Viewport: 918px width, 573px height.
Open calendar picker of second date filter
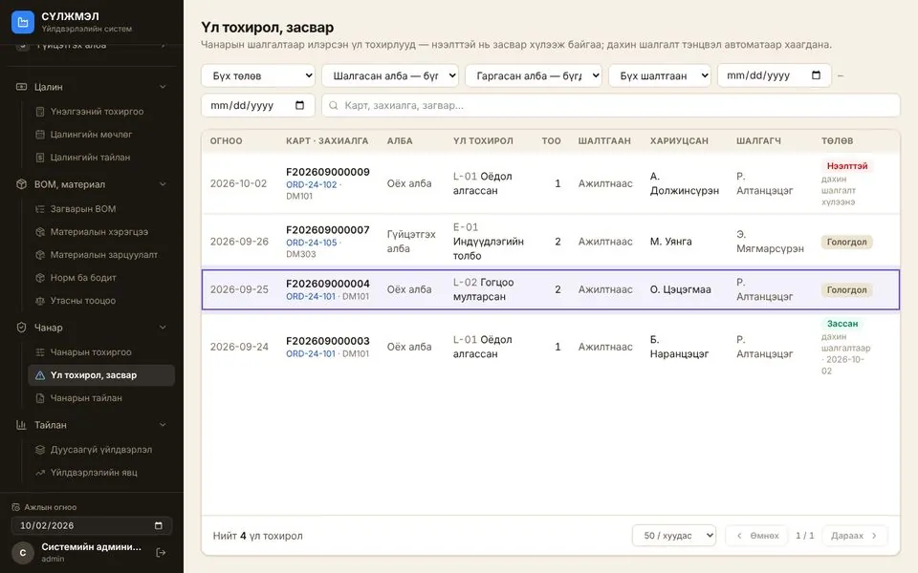coord(299,105)
